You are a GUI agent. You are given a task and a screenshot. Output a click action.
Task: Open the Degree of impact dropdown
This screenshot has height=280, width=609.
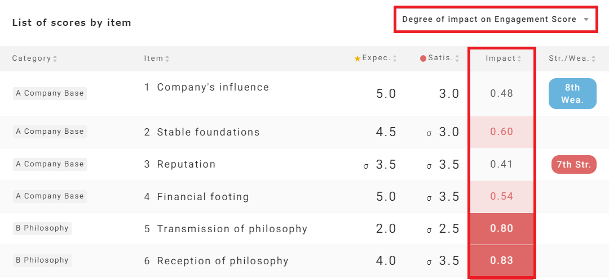click(x=495, y=20)
